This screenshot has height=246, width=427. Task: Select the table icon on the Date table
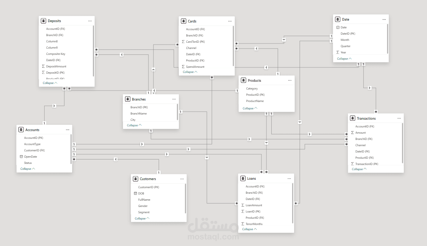click(337, 19)
